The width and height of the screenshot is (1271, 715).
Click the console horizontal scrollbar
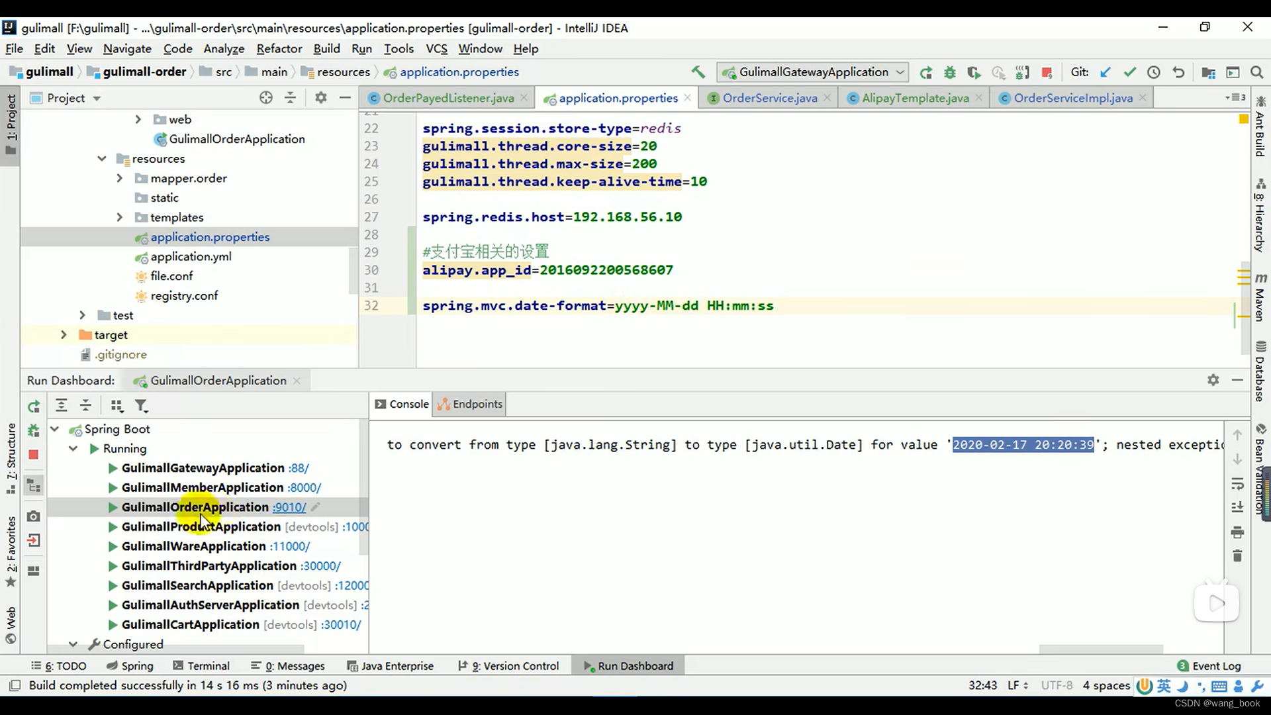pos(1100,649)
